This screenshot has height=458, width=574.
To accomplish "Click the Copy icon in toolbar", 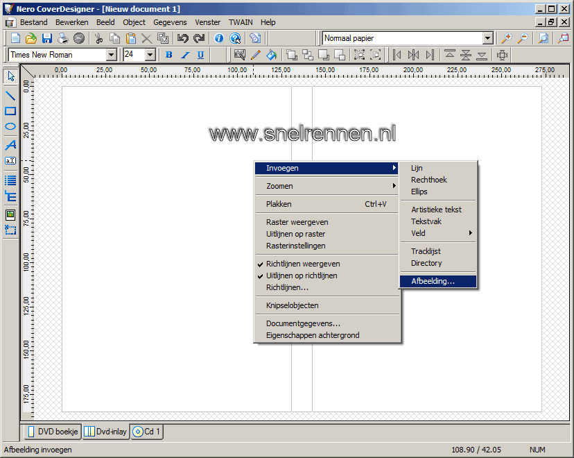I will click(x=114, y=38).
